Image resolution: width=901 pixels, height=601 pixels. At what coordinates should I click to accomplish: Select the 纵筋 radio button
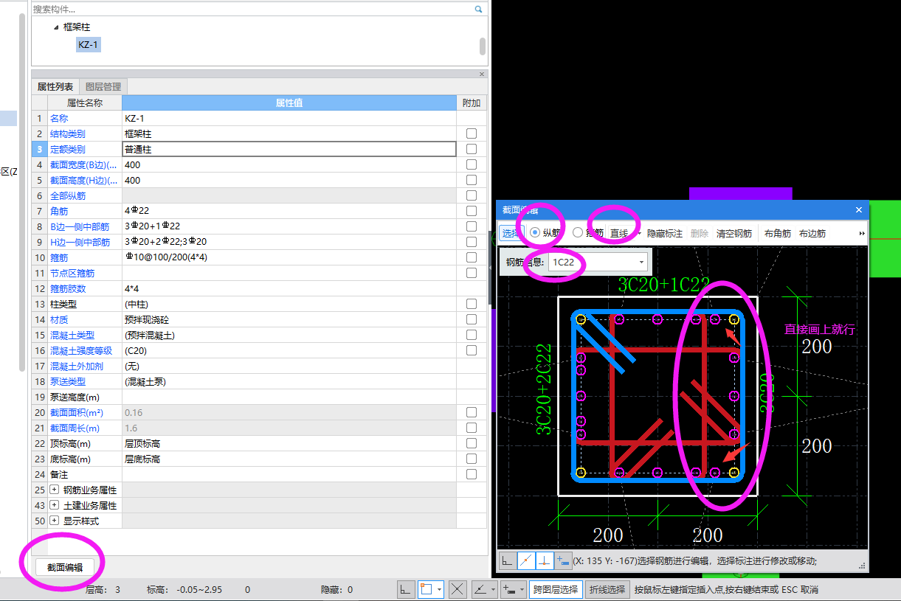click(x=535, y=233)
